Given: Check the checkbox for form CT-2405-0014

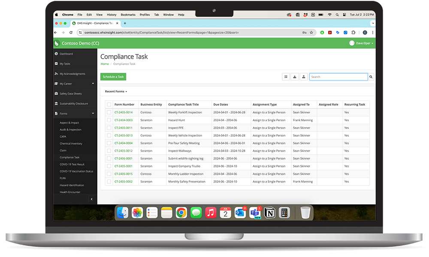Looking at the screenshot, I should (109, 112).
